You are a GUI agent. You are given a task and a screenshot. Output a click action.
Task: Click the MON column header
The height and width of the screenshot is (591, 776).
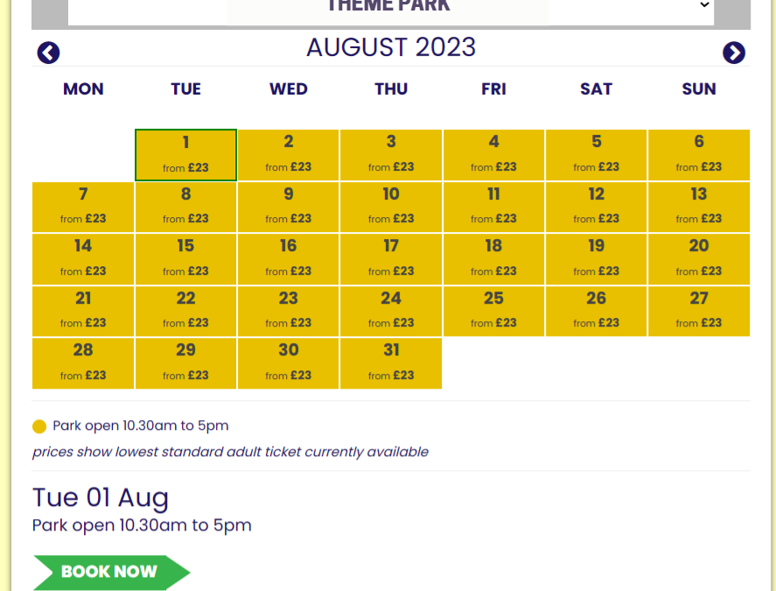83,88
